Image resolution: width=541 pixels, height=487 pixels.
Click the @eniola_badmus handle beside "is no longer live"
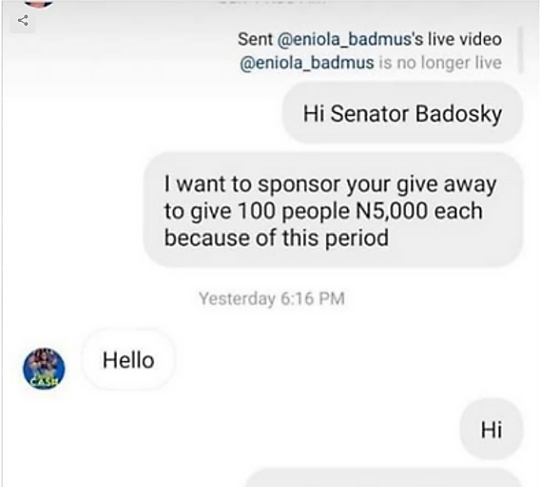[307, 62]
